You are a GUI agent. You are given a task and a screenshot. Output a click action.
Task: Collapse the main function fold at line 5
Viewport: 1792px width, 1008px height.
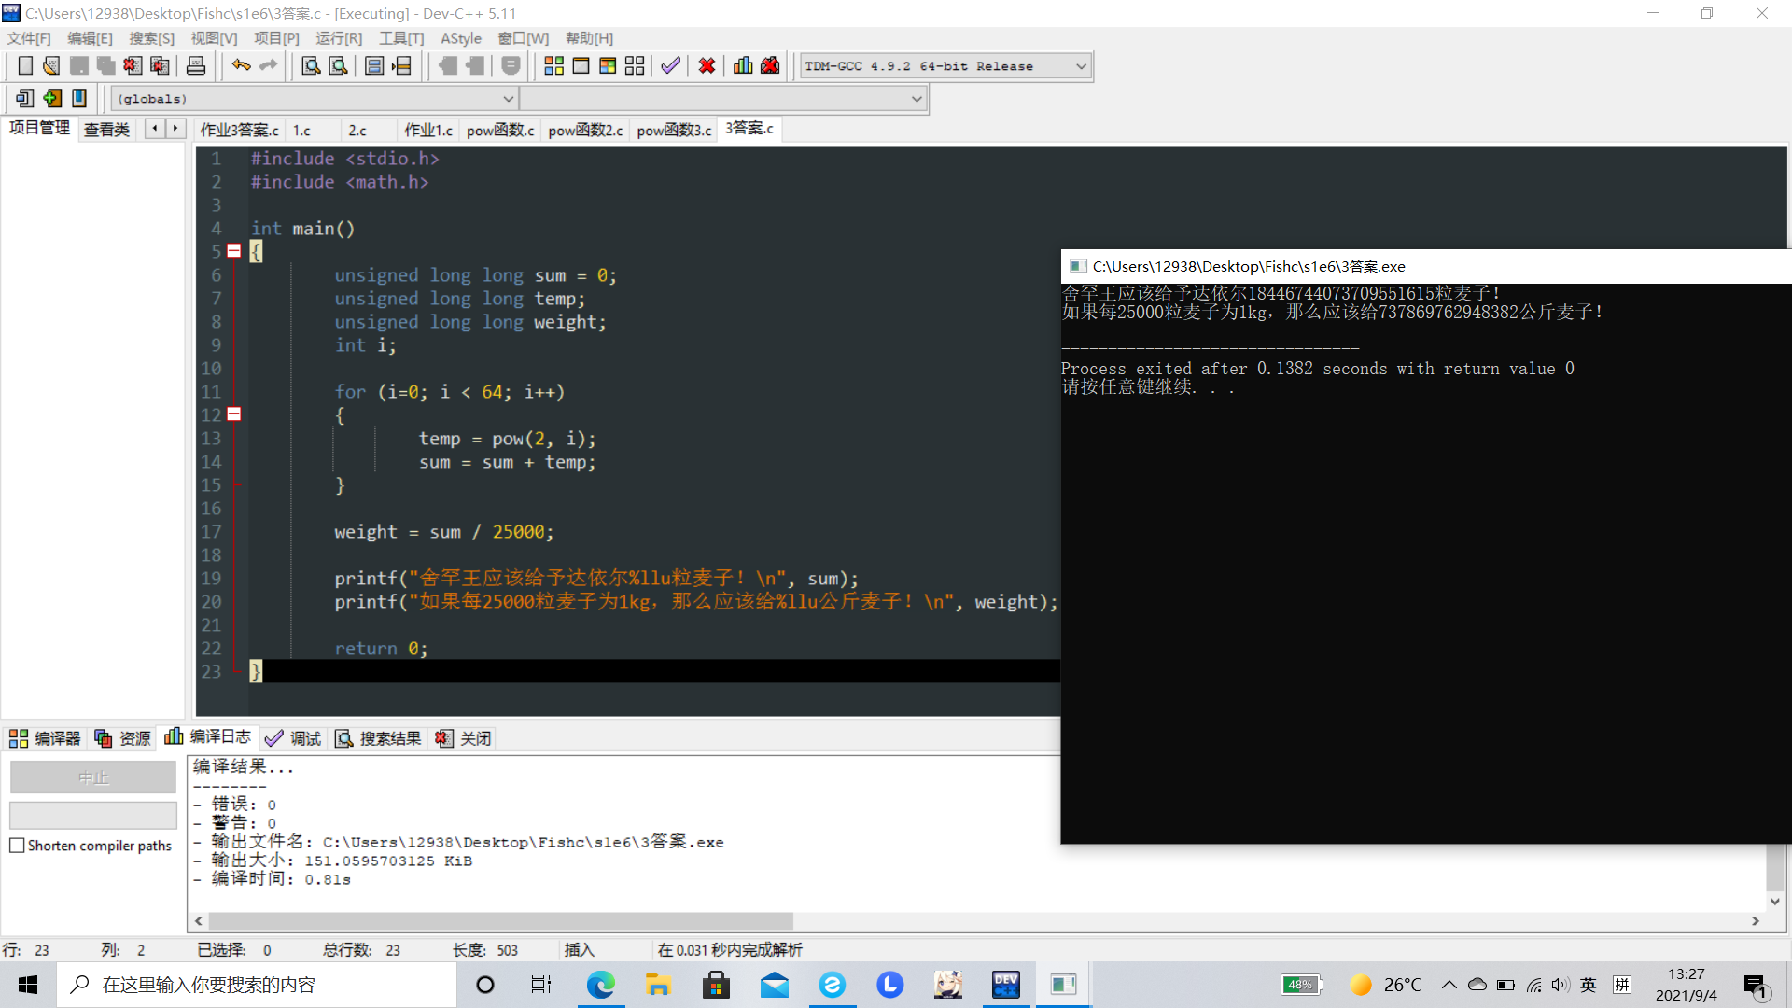pos(234,251)
